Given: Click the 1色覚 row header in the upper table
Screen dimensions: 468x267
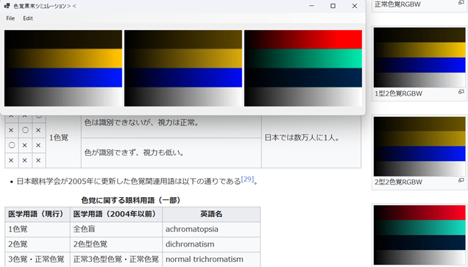Looking at the screenshot, I should pos(63,138).
